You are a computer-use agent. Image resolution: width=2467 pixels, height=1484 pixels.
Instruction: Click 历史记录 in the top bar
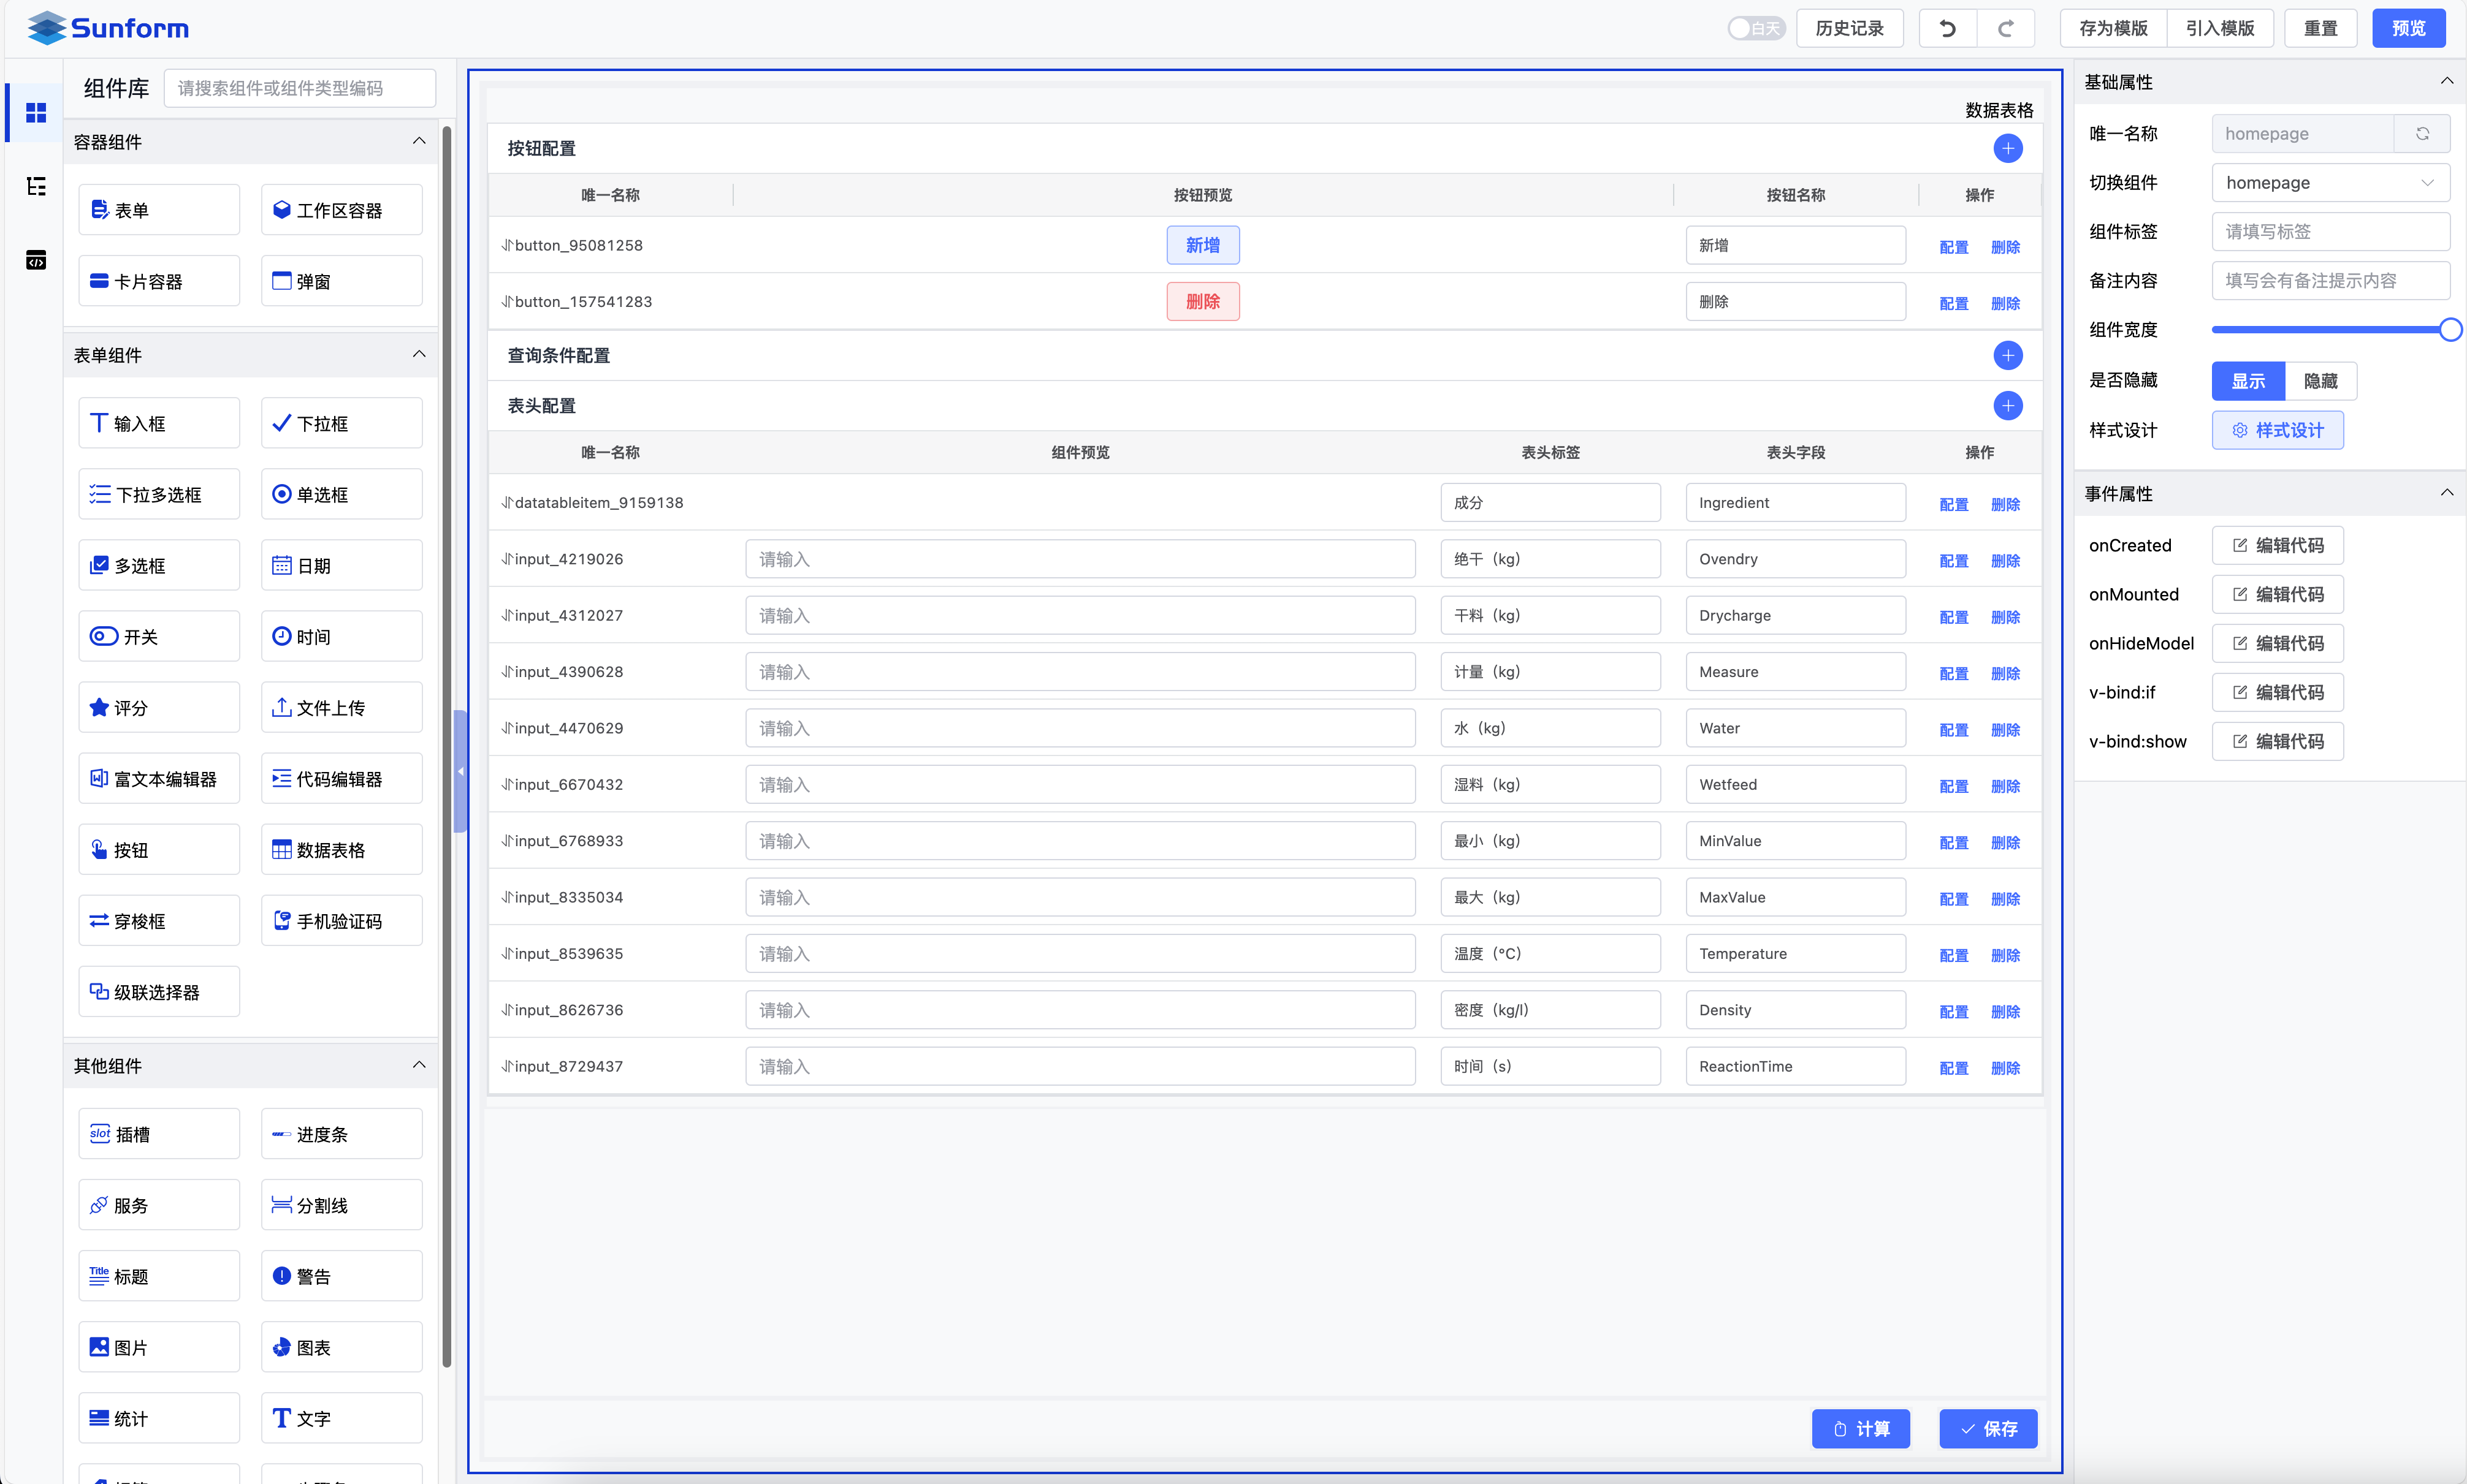coord(1849,28)
